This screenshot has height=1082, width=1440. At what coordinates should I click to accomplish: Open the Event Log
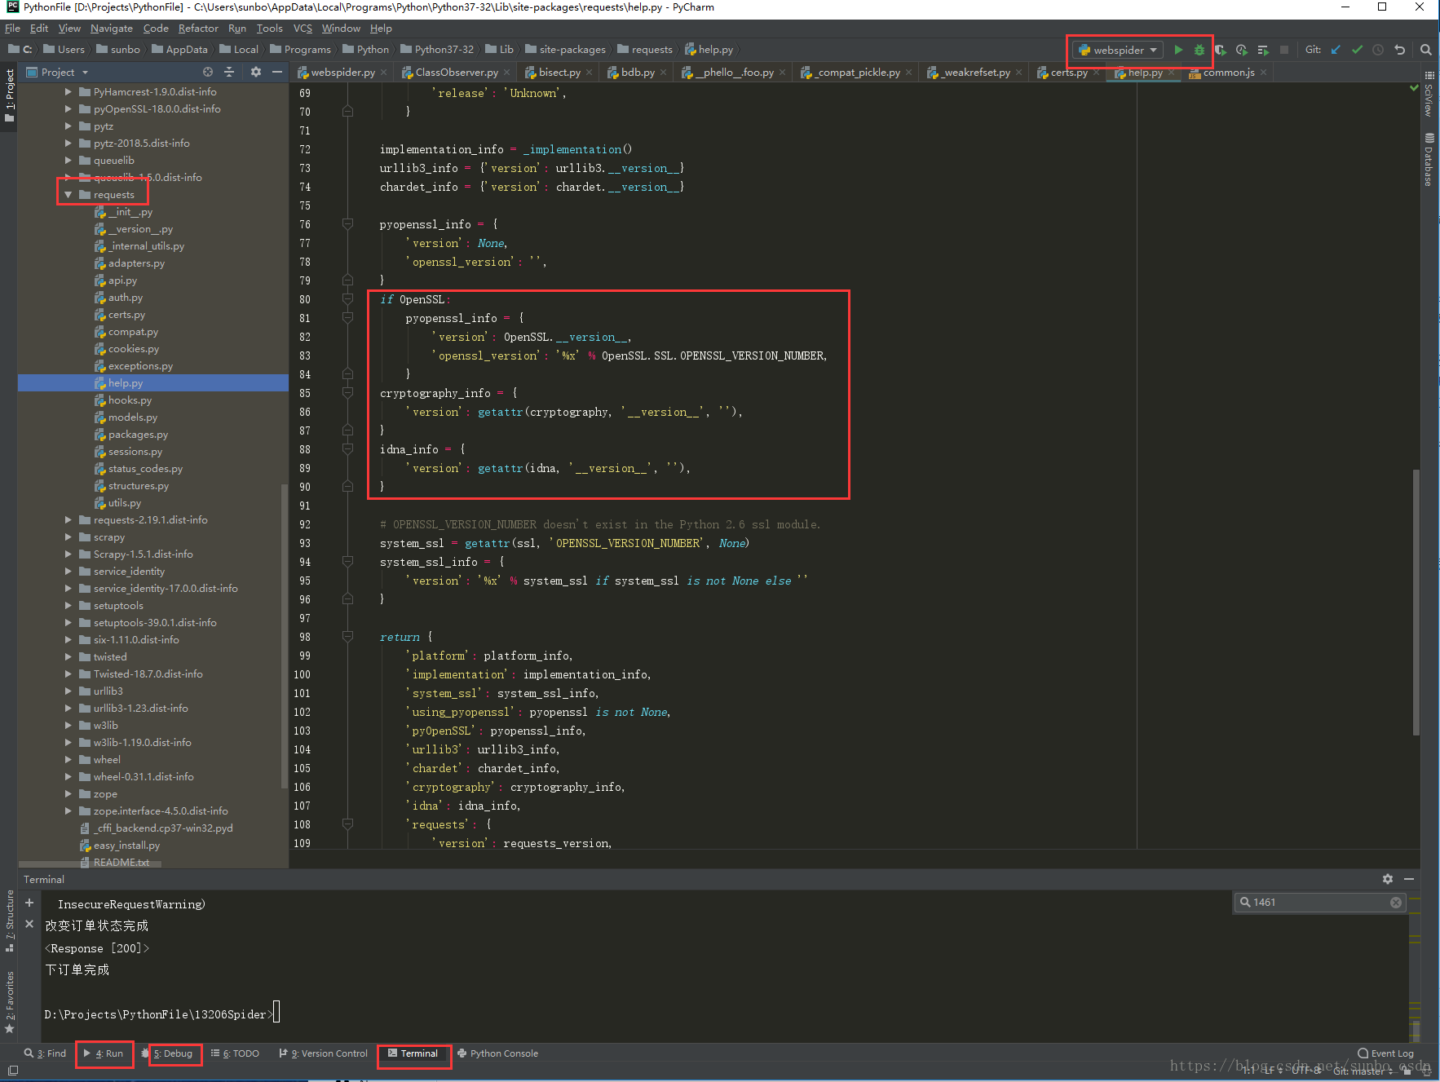[1385, 1053]
